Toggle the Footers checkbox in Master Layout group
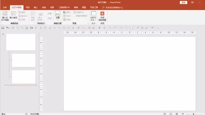Screen dimensions: 205x115 (45, 19)
